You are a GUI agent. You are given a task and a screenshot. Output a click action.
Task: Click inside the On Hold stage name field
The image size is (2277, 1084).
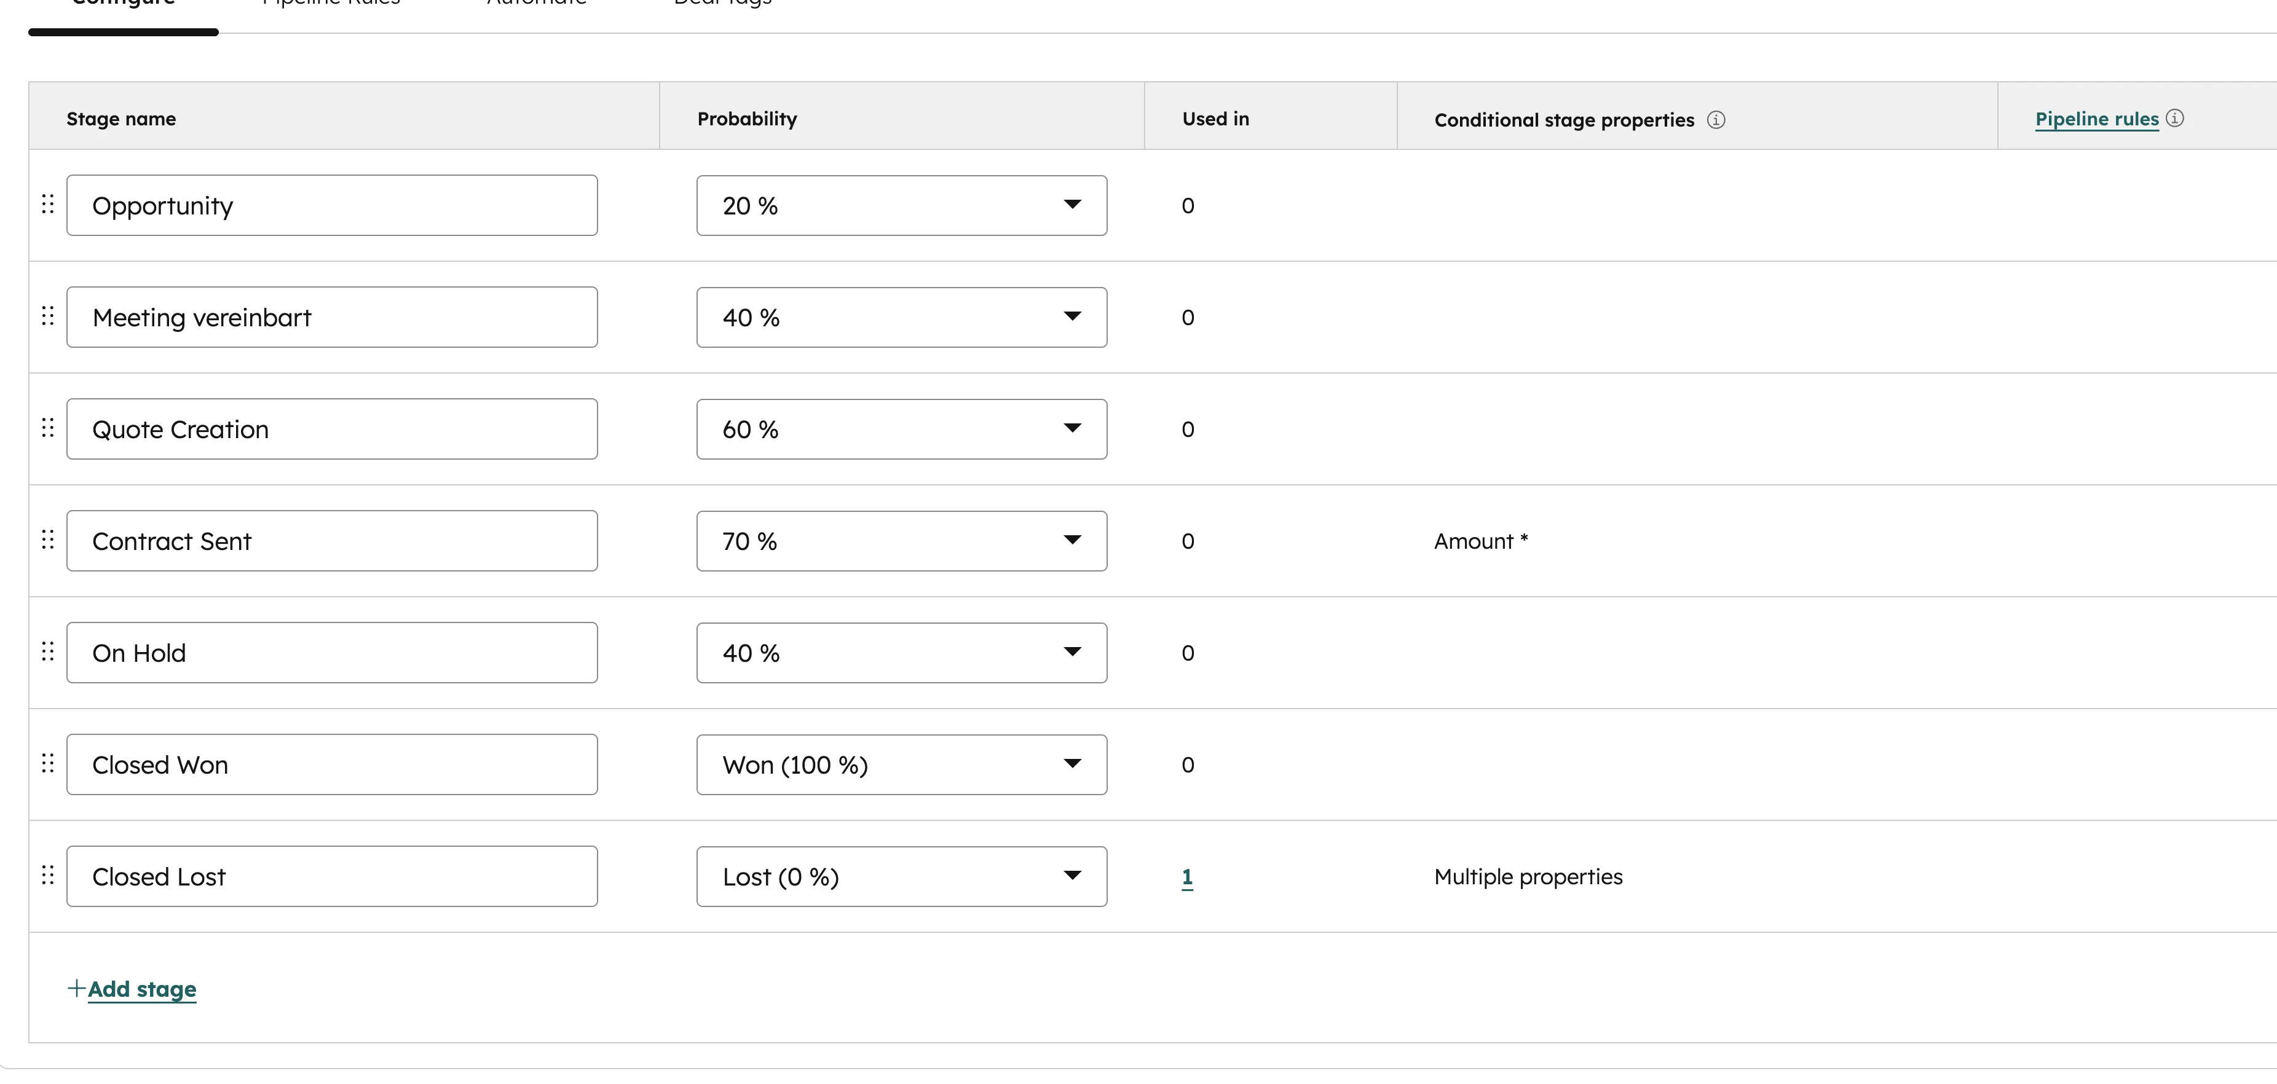pyautogui.click(x=331, y=652)
